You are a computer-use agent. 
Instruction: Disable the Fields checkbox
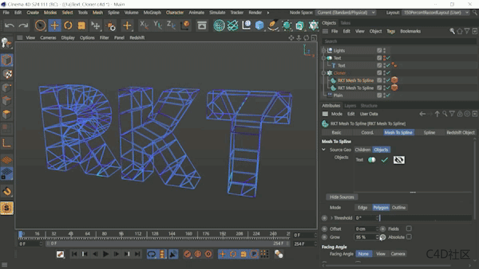(409, 228)
